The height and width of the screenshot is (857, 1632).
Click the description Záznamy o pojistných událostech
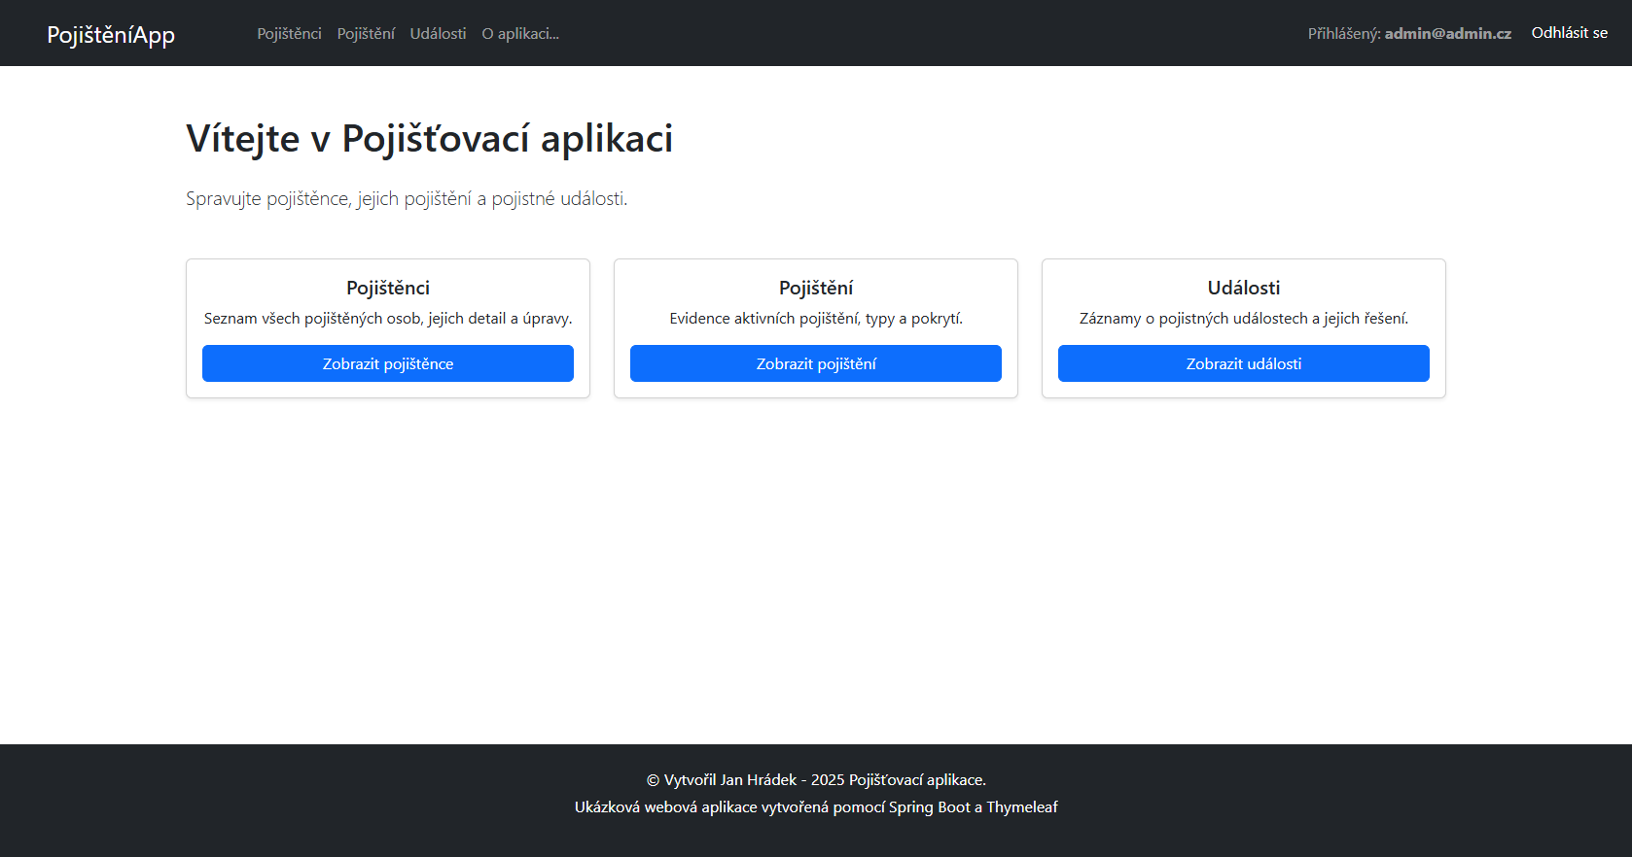coord(1243,319)
